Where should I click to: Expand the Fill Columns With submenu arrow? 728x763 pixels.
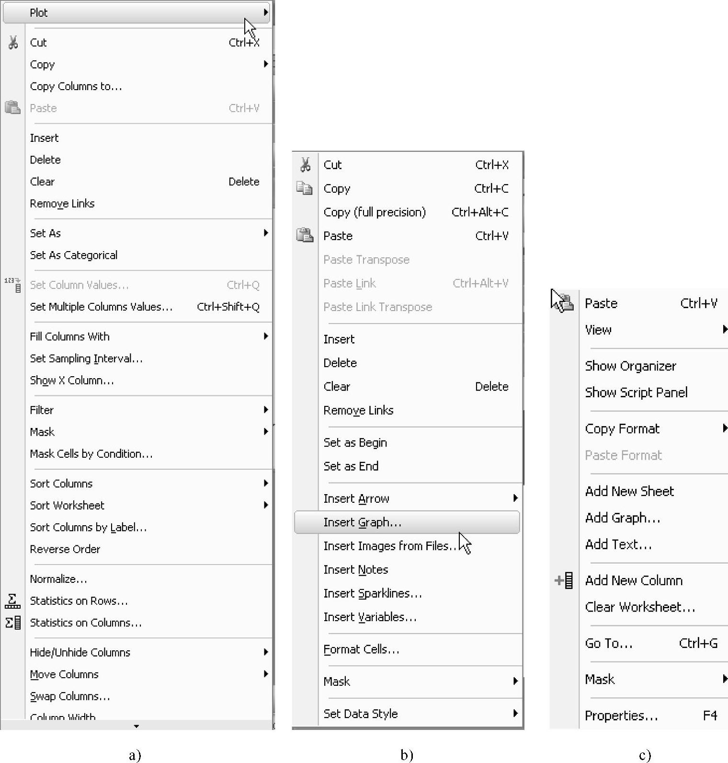point(266,336)
